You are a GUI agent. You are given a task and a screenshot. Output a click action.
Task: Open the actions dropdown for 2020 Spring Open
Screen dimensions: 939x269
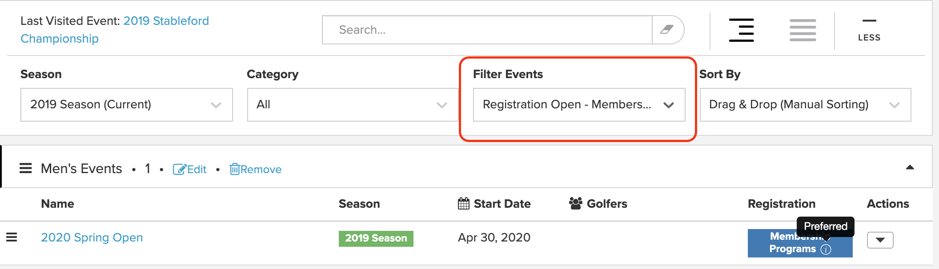click(880, 240)
